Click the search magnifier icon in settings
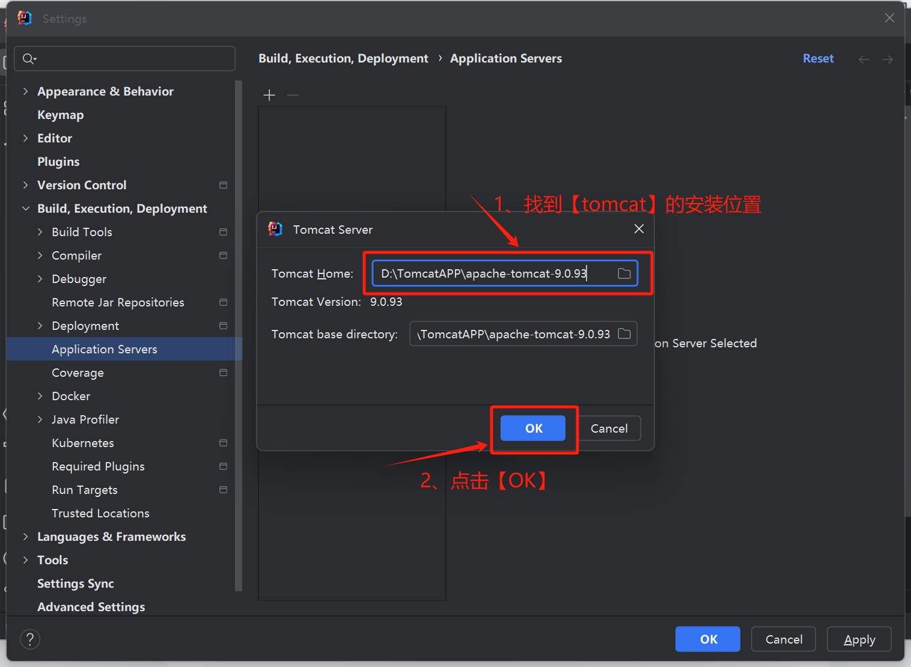911x667 pixels. [29, 58]
